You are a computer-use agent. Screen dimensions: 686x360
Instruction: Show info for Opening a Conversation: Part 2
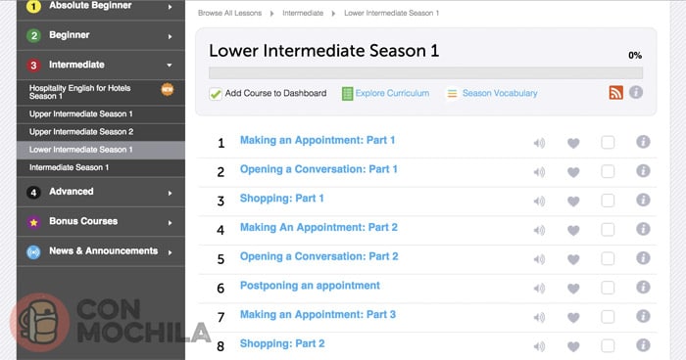[x=643, y=258]
